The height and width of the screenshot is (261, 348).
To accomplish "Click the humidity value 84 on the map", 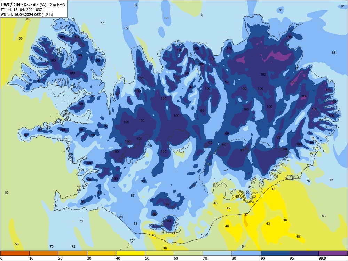I will [121, 217].
